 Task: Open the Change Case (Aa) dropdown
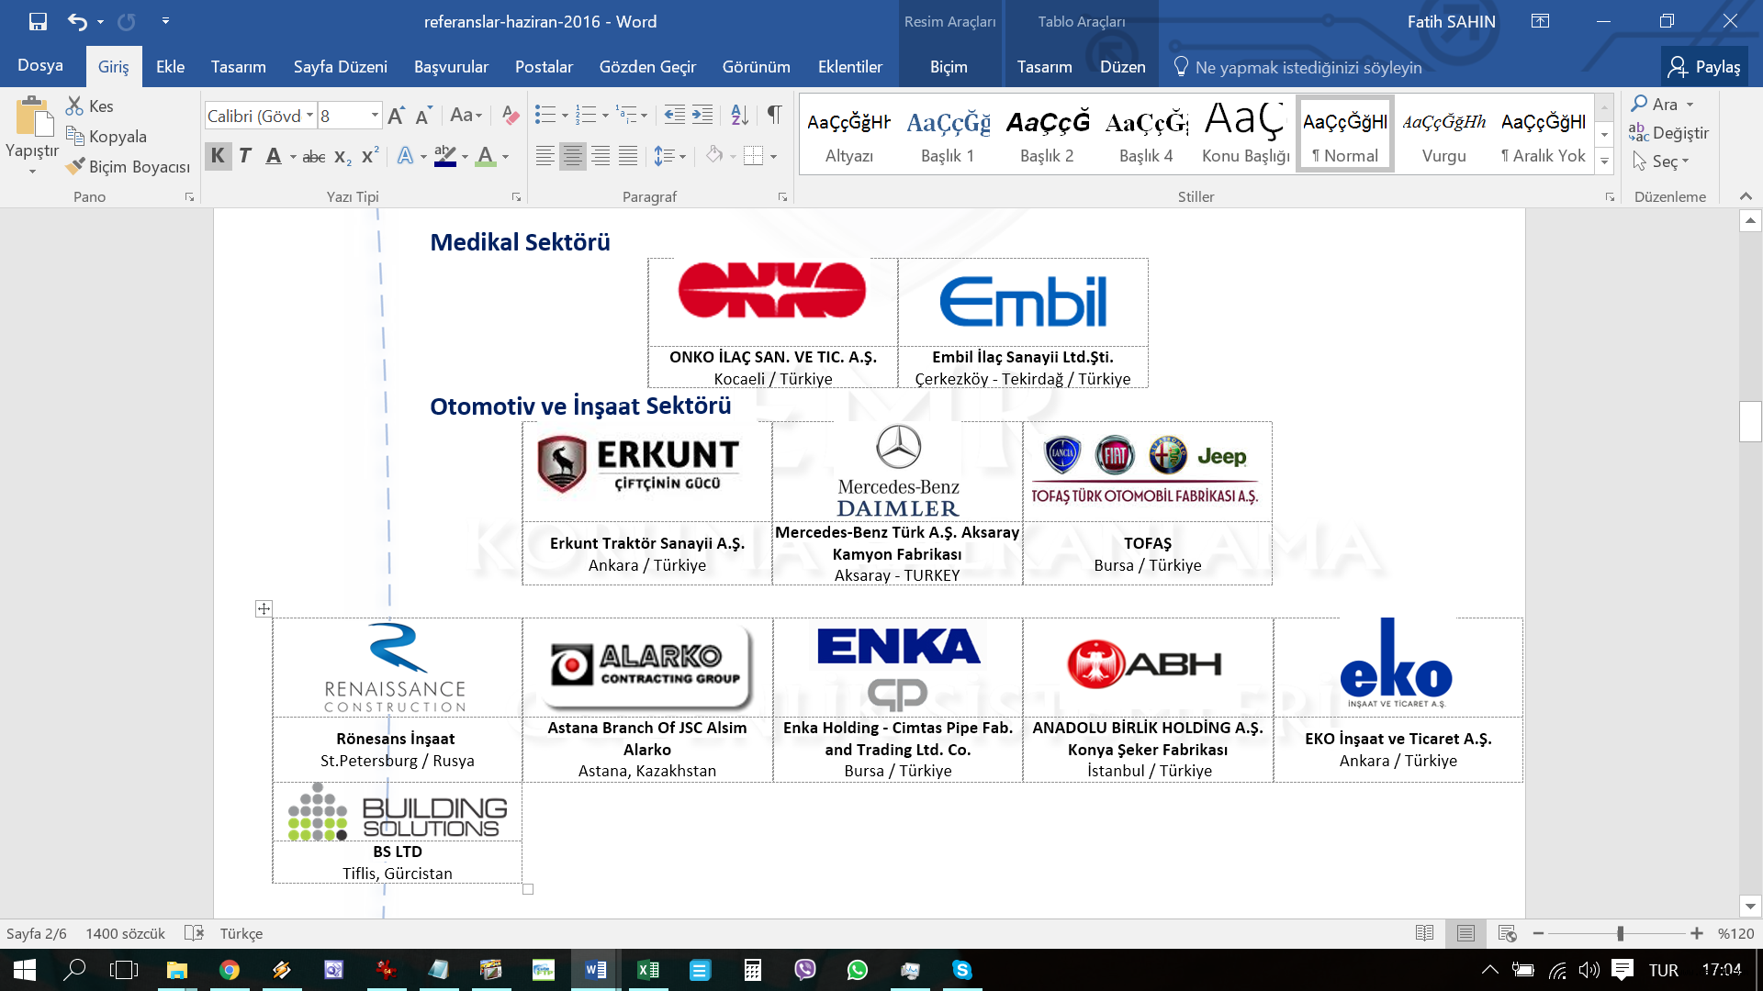[466, 116]
